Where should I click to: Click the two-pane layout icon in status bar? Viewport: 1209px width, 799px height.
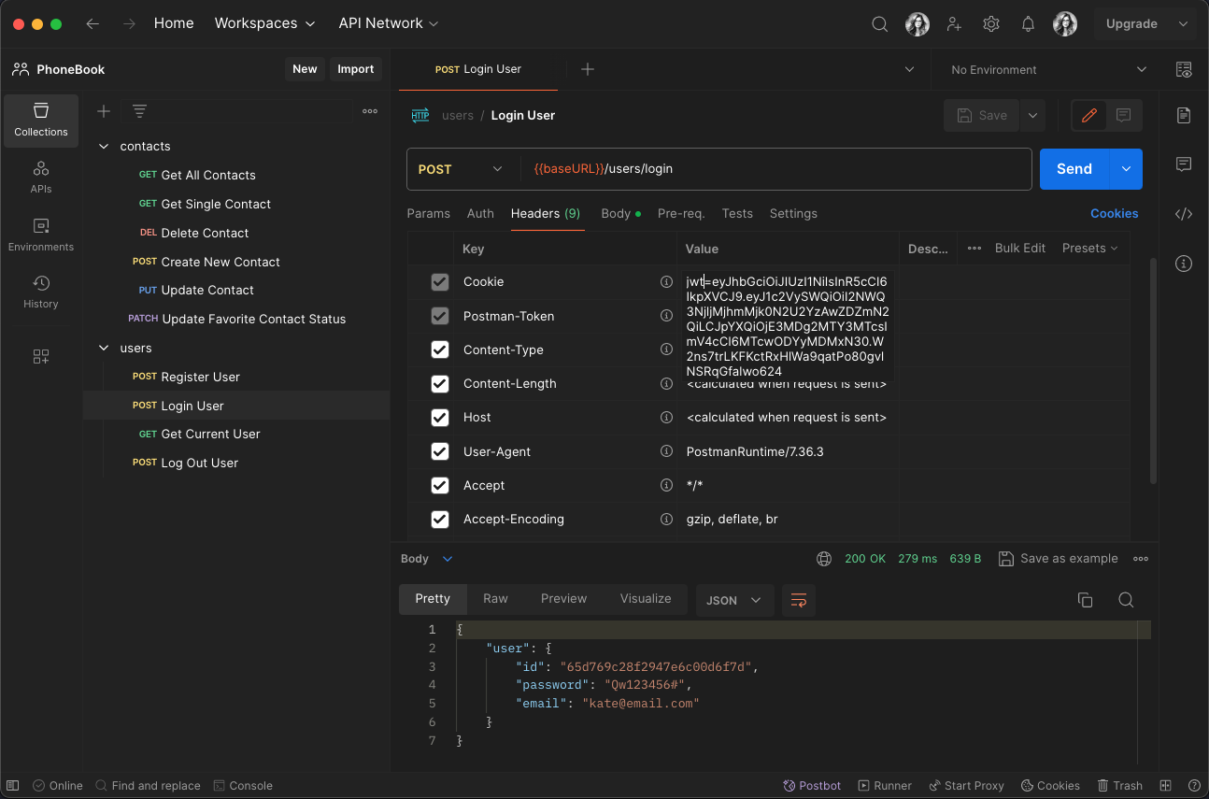coord(1165,786)
